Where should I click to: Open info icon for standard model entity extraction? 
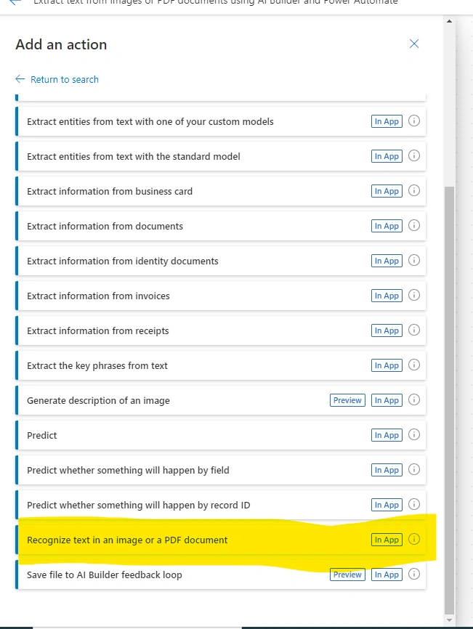tap(414, 155)
